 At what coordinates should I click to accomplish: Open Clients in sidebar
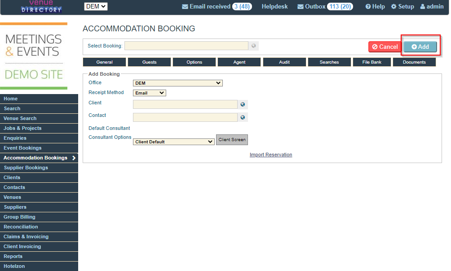[x=39, y=177]
